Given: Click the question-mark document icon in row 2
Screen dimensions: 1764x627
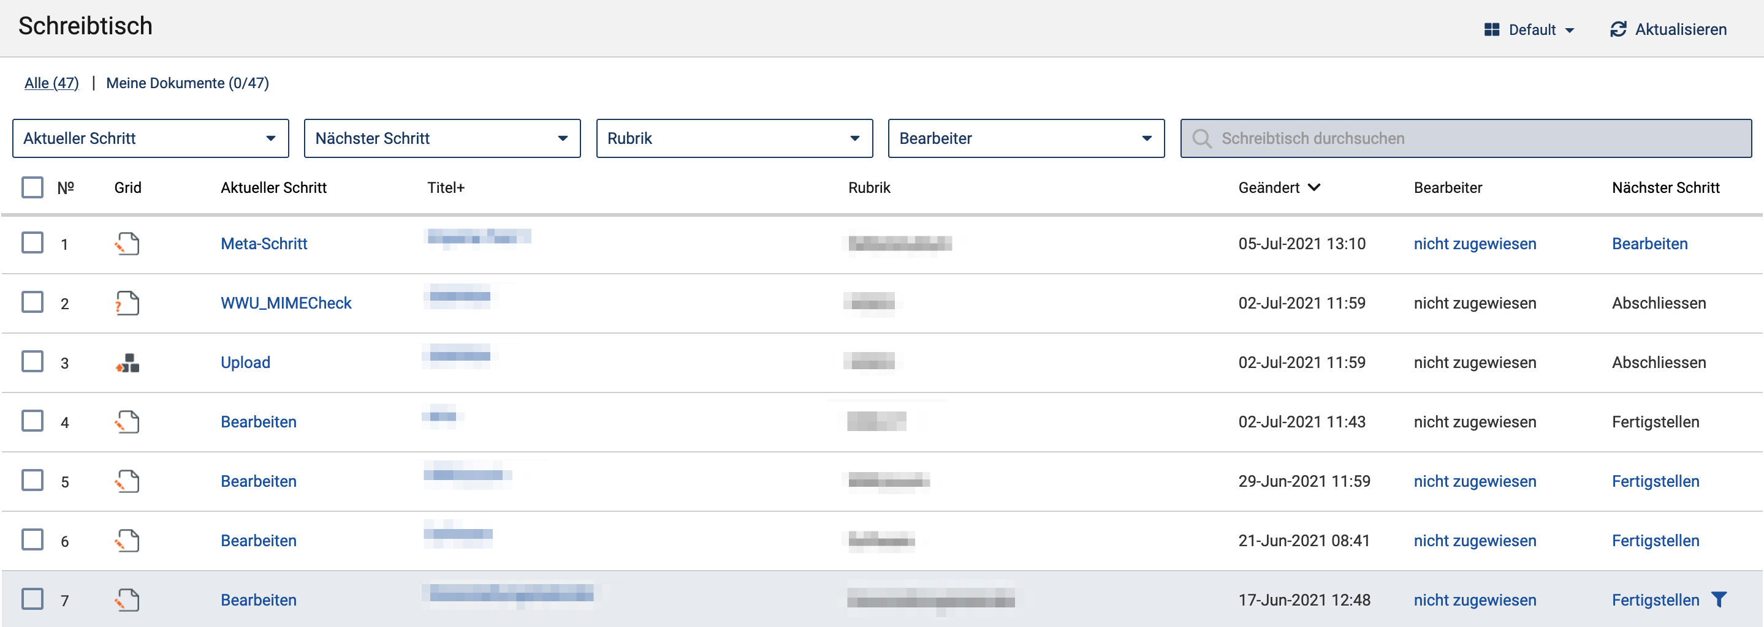Looking at the screenshot, I should pos(127,303).
